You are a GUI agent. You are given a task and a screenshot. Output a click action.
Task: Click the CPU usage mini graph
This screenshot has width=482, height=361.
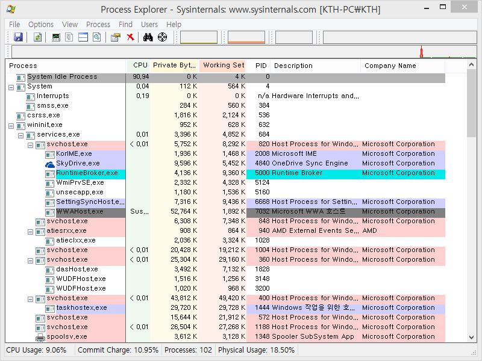(x=199, y=37)
